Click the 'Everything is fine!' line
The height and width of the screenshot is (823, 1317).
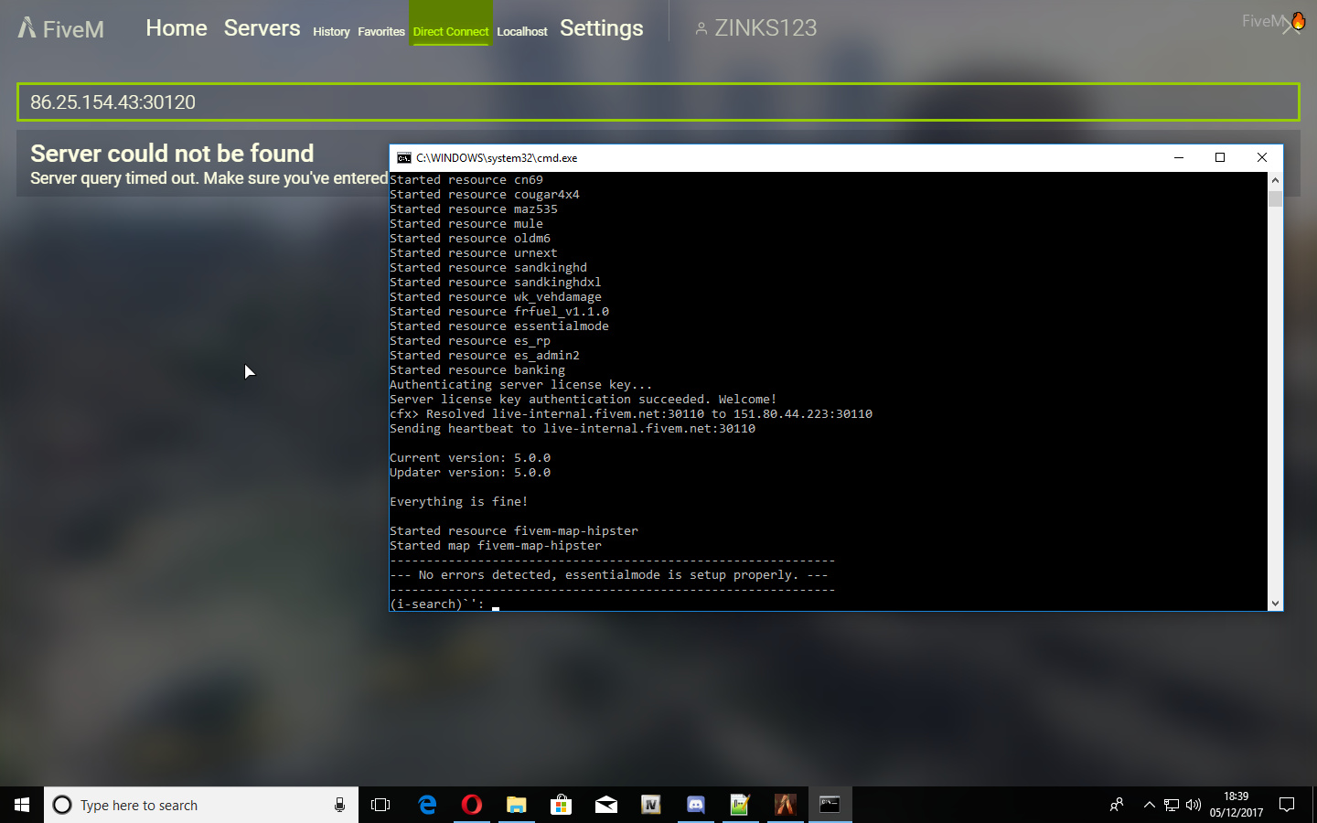click(x=459, y=501)
